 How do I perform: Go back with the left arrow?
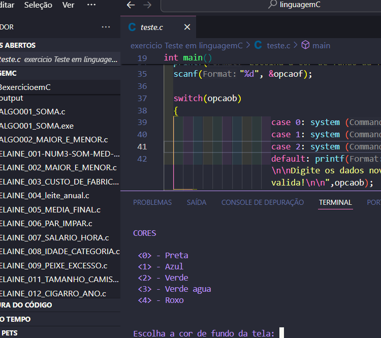(x=131, y=5)
